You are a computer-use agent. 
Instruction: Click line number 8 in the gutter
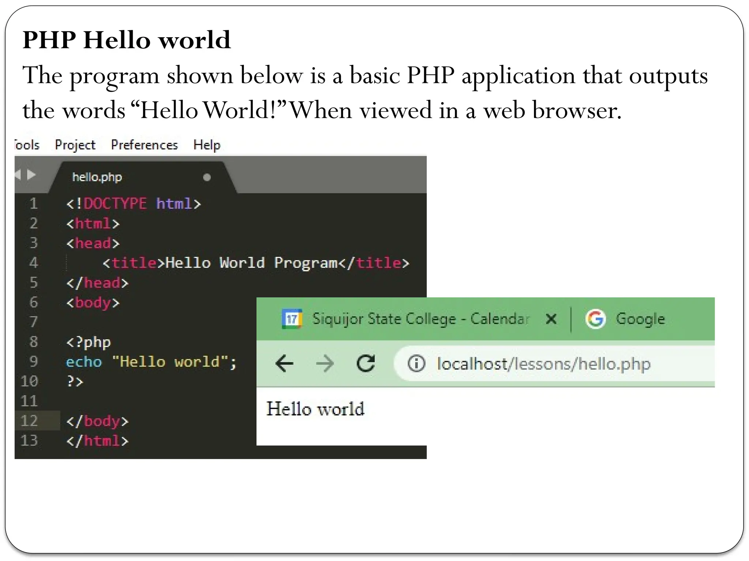pyautogui.click(x=34, y=342)
